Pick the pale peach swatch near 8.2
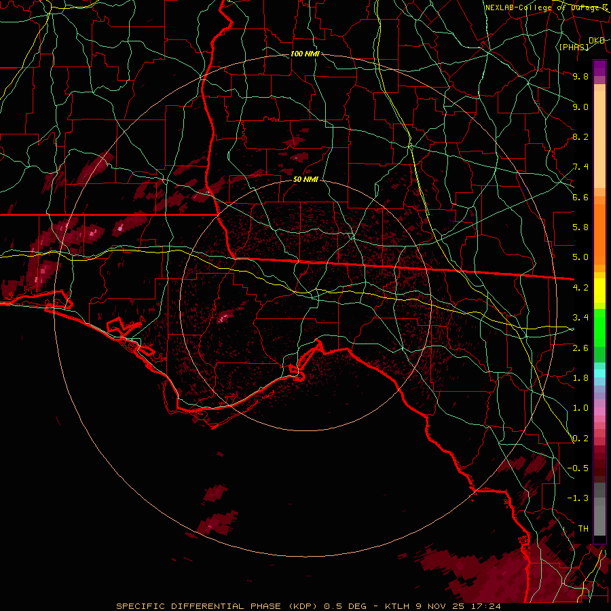The height and width of the screenshot is (611, 611). click(x=599, y=139)
